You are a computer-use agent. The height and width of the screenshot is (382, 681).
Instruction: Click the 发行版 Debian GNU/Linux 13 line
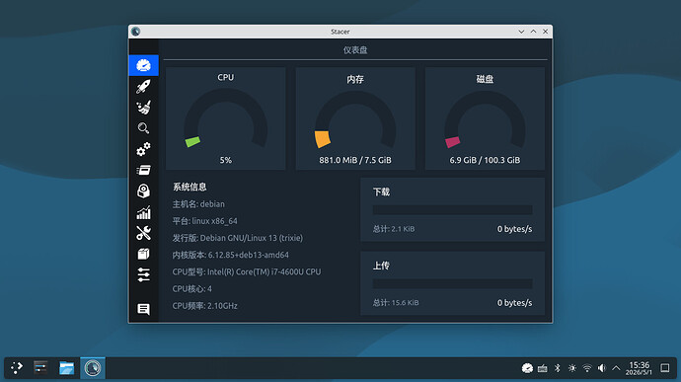point(238,238)
